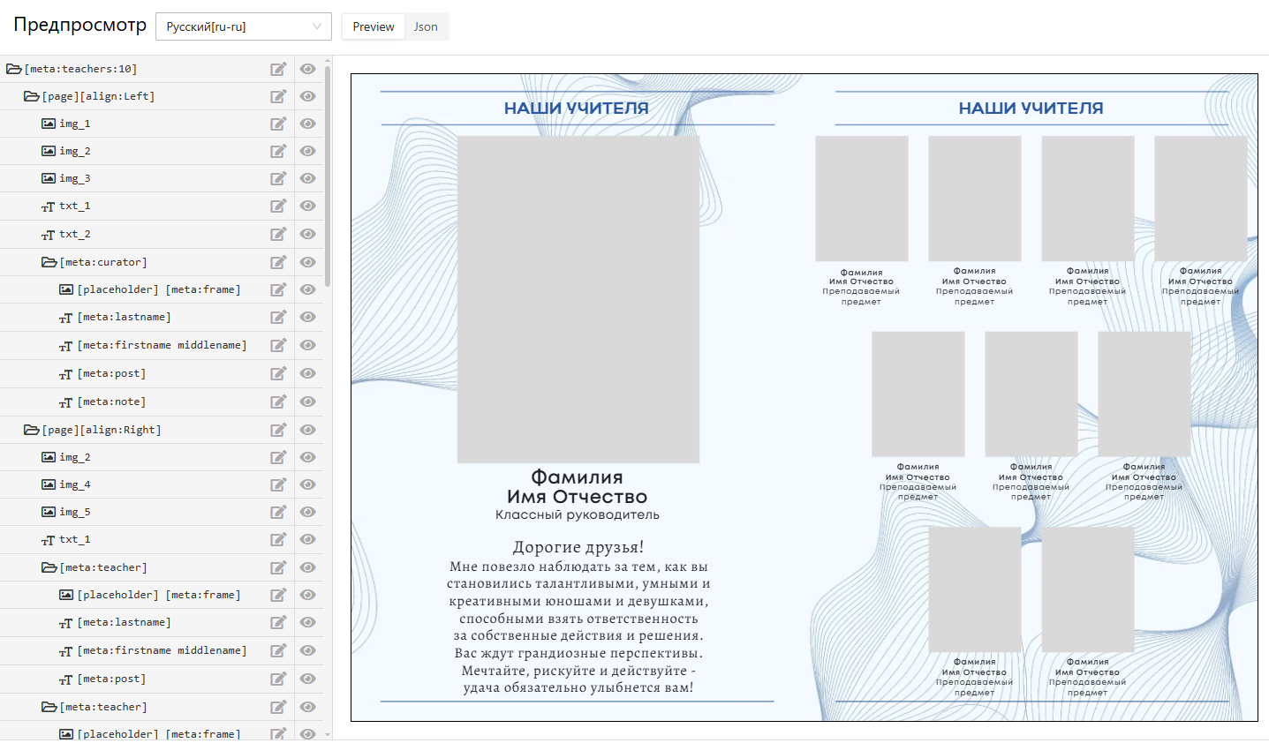Click the large curator photo placeholder
Viewport: 1269px width, 743px height.
(x=578, y=299)
